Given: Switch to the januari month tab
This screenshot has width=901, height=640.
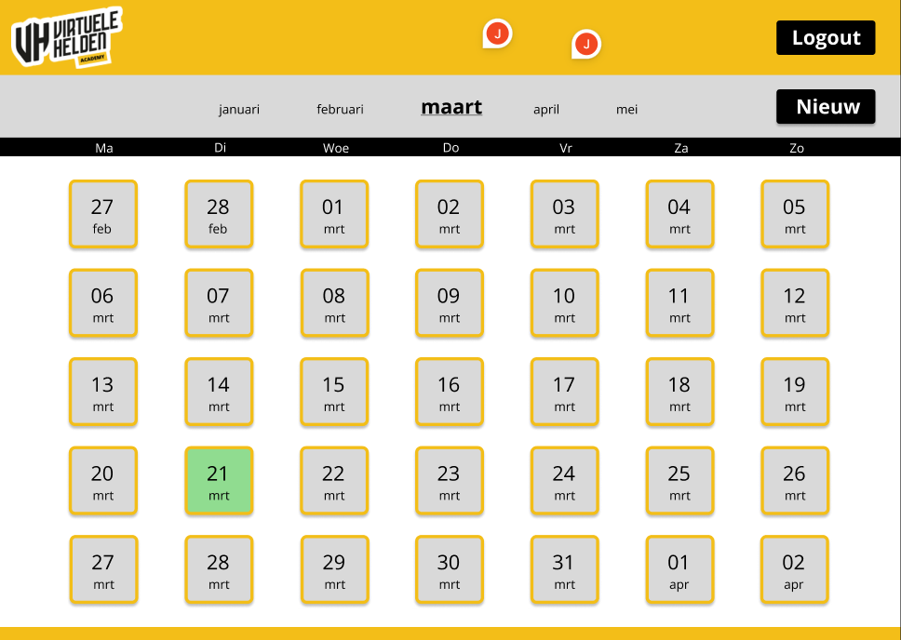Looking at the screenshot, I should (239, 110).
